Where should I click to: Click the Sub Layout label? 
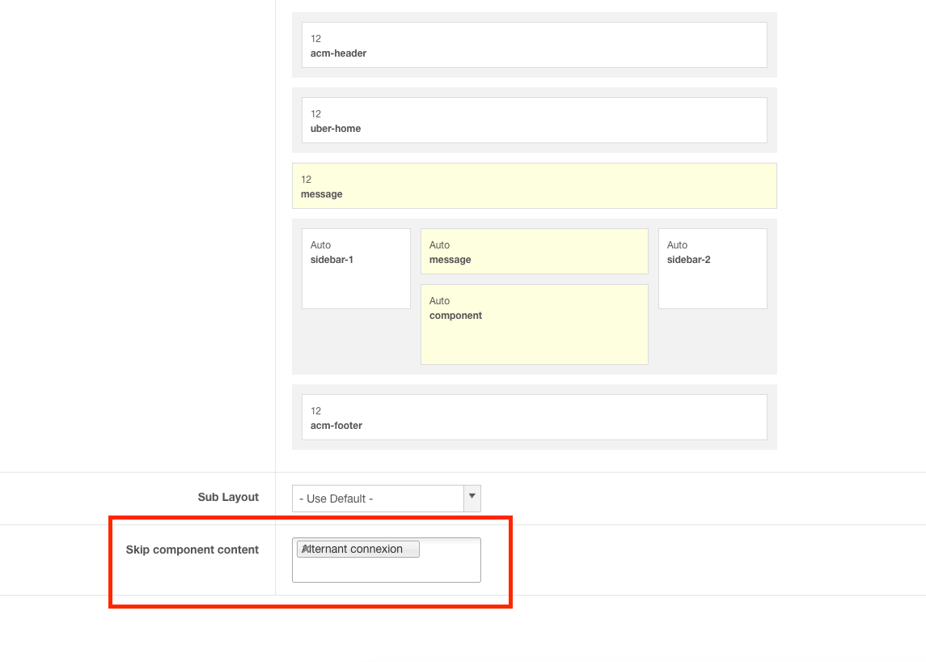point(228,497)
